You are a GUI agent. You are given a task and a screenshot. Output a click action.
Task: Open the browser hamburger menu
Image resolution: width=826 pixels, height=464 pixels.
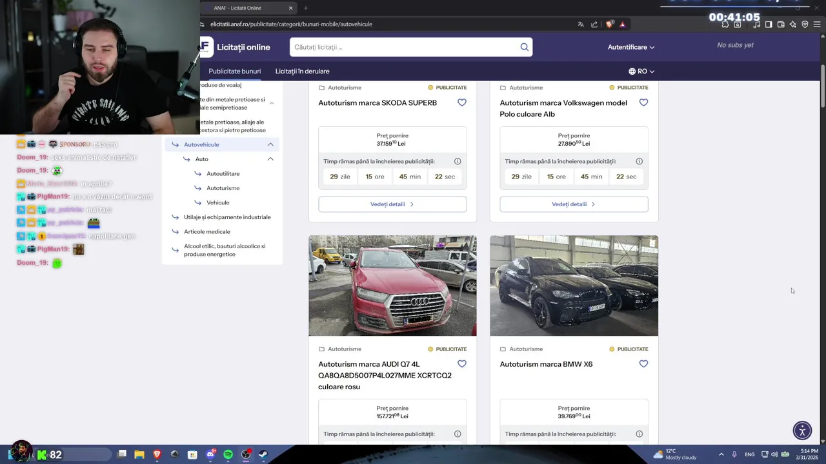[x=817, y=24]
